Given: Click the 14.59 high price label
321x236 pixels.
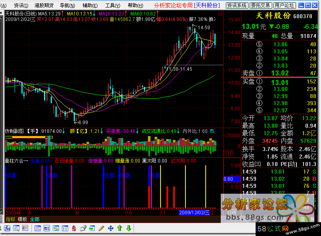Looking at the screenshot, I should pos(204,27).
